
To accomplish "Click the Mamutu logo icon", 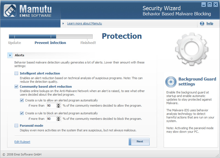I will pos(9,11).
